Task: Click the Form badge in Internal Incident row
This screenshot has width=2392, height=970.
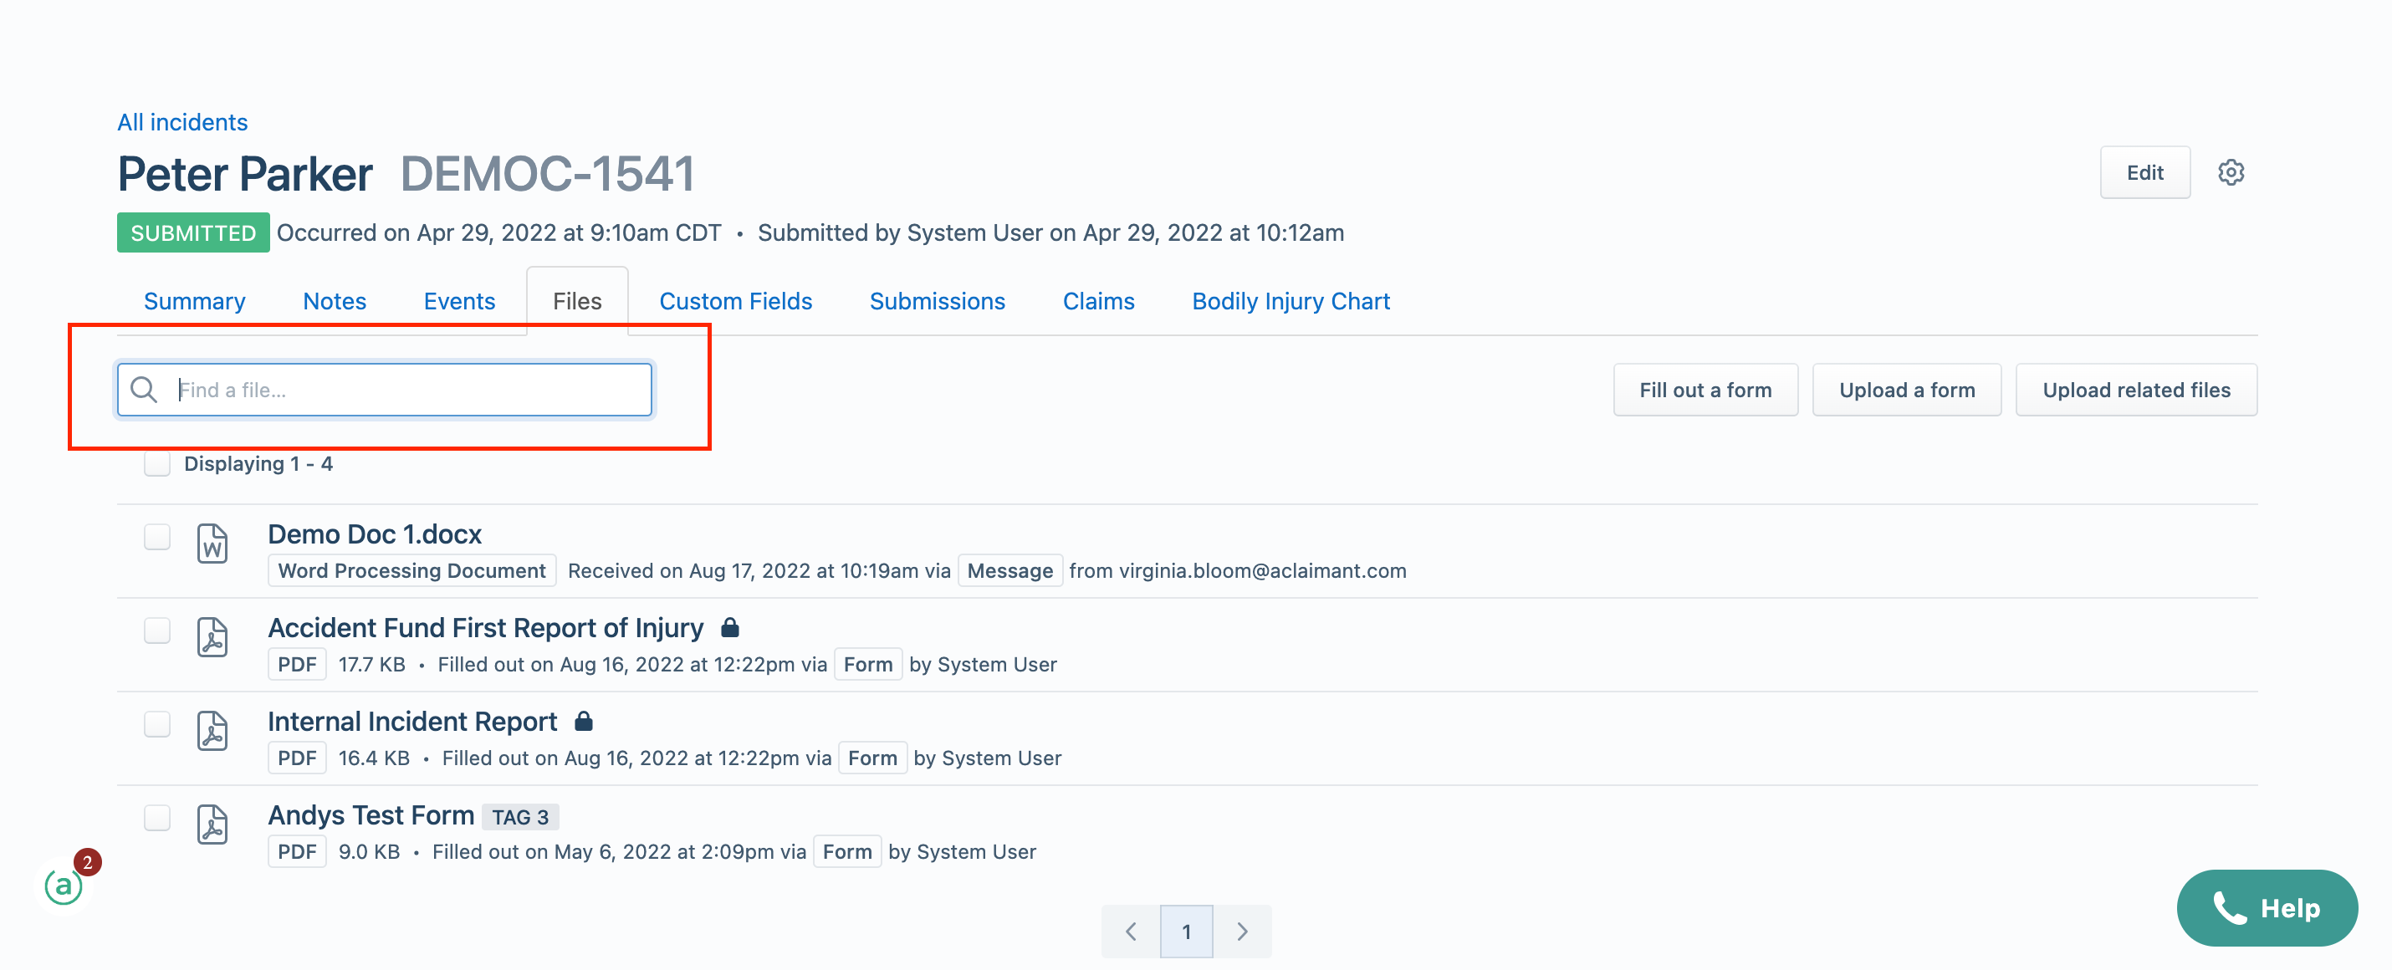Action: pyautogui.click(x=872, y=758)
